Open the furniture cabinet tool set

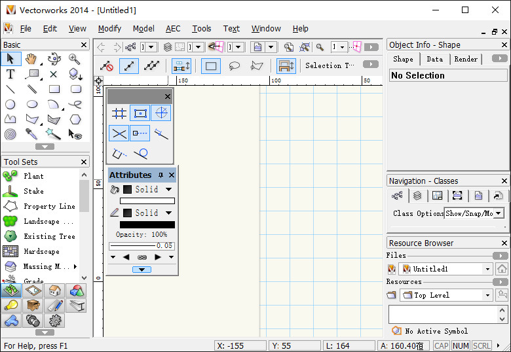tap(33, 306)
